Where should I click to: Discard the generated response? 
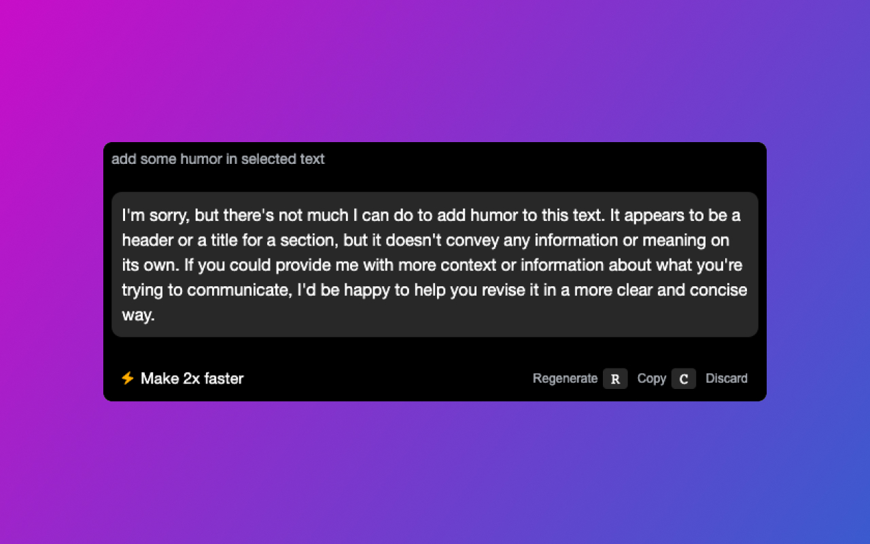click(726, 379)
